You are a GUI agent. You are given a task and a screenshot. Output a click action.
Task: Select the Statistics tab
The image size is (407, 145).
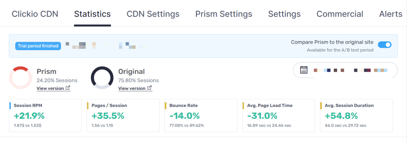tap(92, 14)
